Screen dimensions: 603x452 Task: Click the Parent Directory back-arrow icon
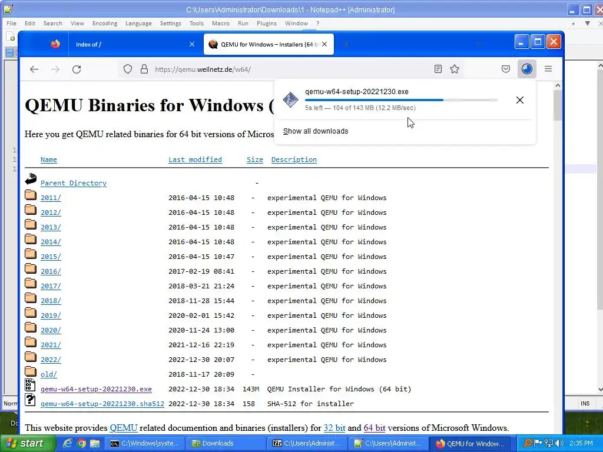click(31, 179)
